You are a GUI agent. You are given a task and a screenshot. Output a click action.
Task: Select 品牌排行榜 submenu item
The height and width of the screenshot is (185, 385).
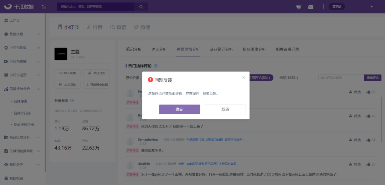tap(22, 113)
